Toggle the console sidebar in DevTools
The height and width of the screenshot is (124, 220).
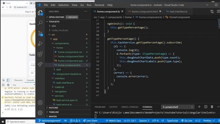click(3, 85)
